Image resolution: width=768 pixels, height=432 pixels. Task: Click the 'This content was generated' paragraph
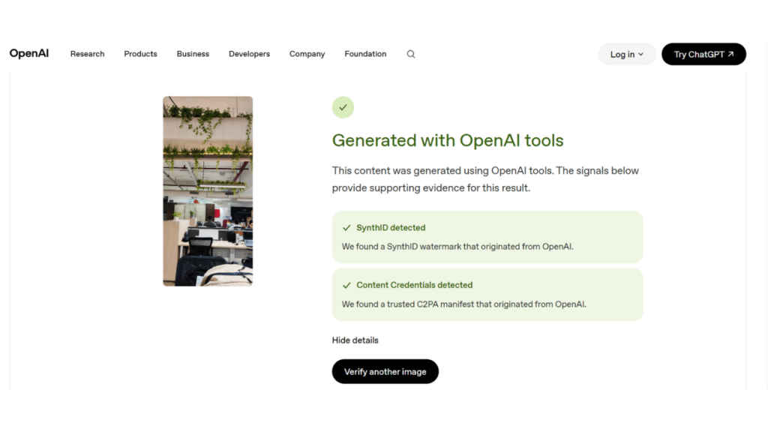485,179
